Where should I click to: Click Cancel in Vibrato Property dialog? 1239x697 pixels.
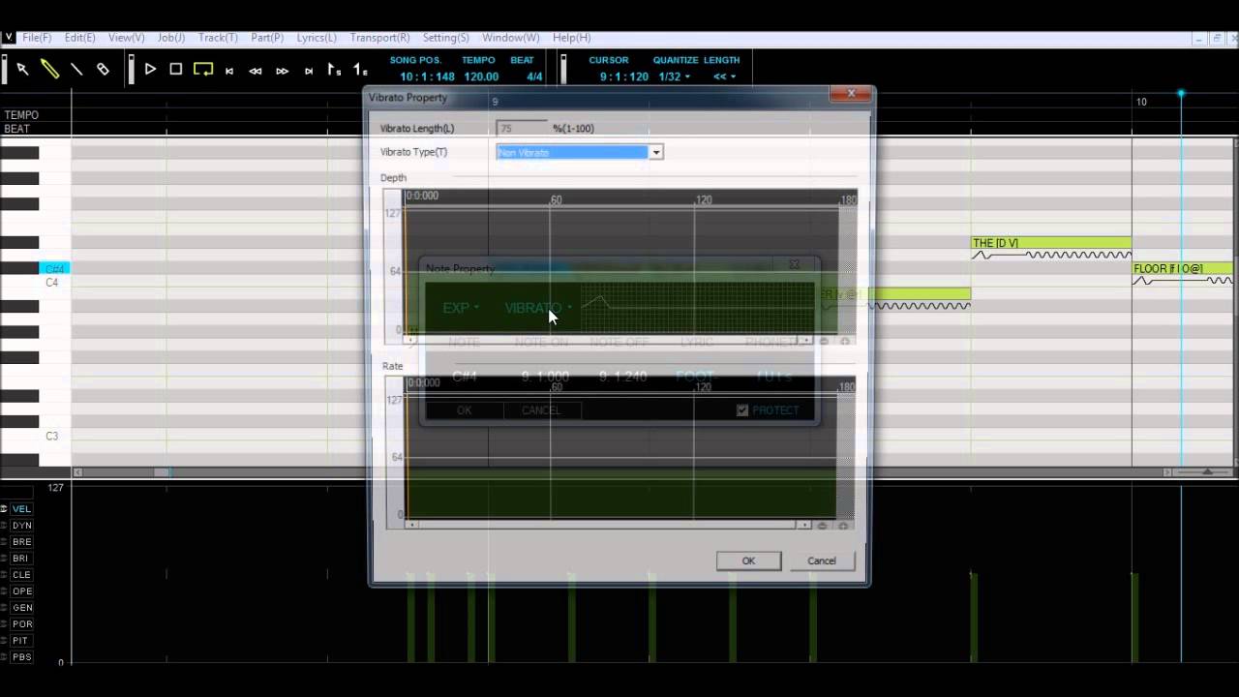coord(822,561)
